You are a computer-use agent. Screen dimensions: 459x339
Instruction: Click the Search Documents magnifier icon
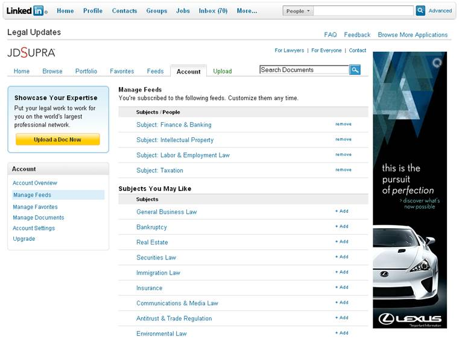coord(355,70)
